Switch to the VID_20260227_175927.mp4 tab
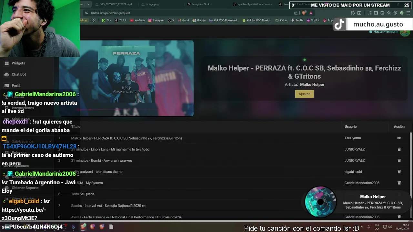The width and height of the screenshot is (413, 232). click(x=116, y=4)
